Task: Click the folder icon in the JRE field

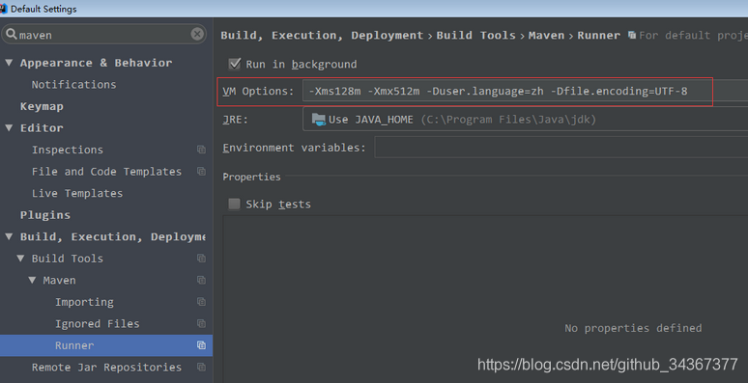Action: tap(318, 120)
